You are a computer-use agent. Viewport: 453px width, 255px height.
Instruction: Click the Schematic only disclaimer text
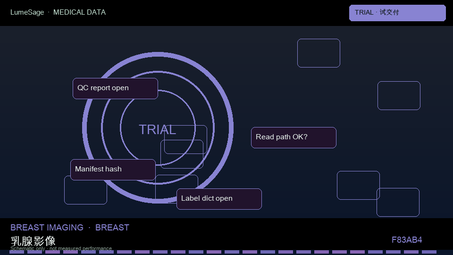(x=61, y=248)
